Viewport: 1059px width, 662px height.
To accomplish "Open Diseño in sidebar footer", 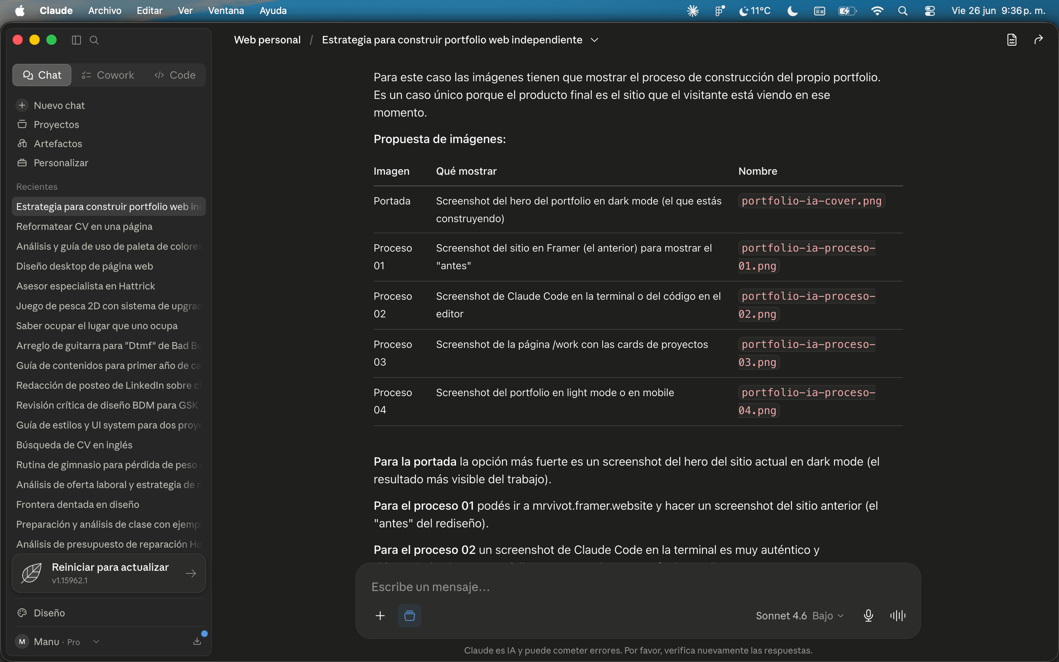I will pyautogui.click(x=108, y=613).
